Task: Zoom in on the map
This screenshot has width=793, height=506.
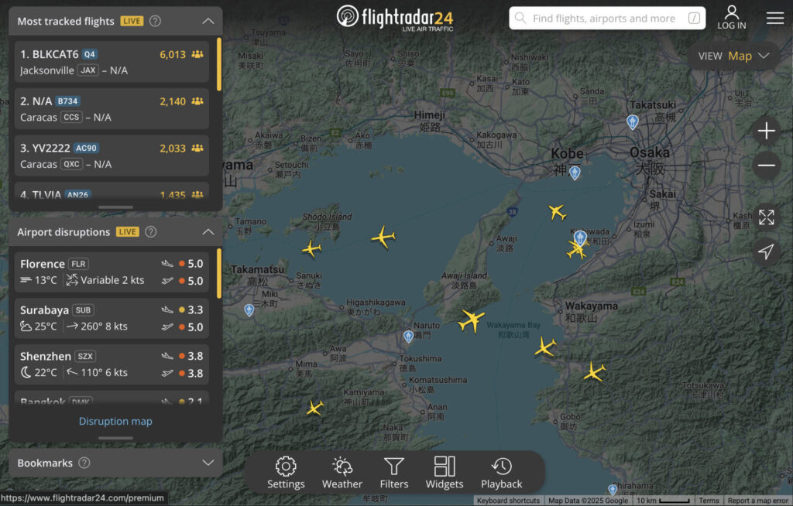Action: point(766,131)
